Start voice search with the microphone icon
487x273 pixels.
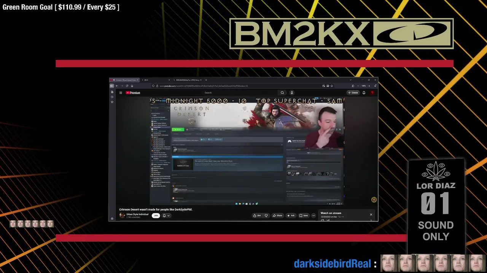click(x=292, y=93)
